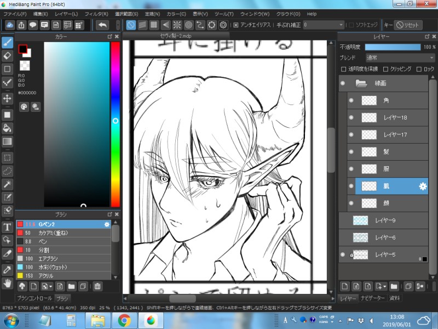Image resolution: width=438 pixels, height=329 pixels.
Task: Toggle アンチエイリアス checkbox
Action: click(236, 25)
